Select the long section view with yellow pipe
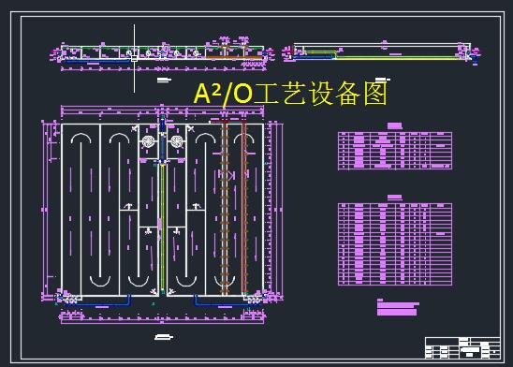513x367 pixels. (382, 52)
